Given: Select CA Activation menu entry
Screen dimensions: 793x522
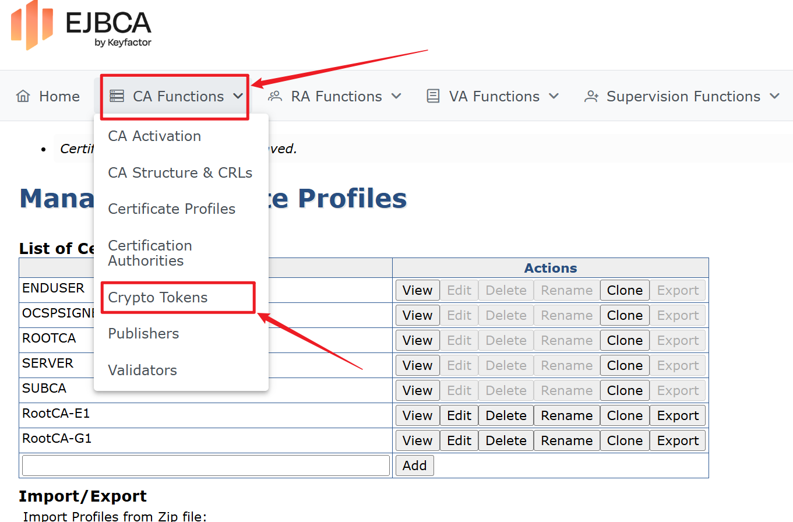Looking at the screenshot, I should pos(154,136).
